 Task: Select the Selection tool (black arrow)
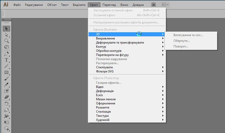click(6, 29)
